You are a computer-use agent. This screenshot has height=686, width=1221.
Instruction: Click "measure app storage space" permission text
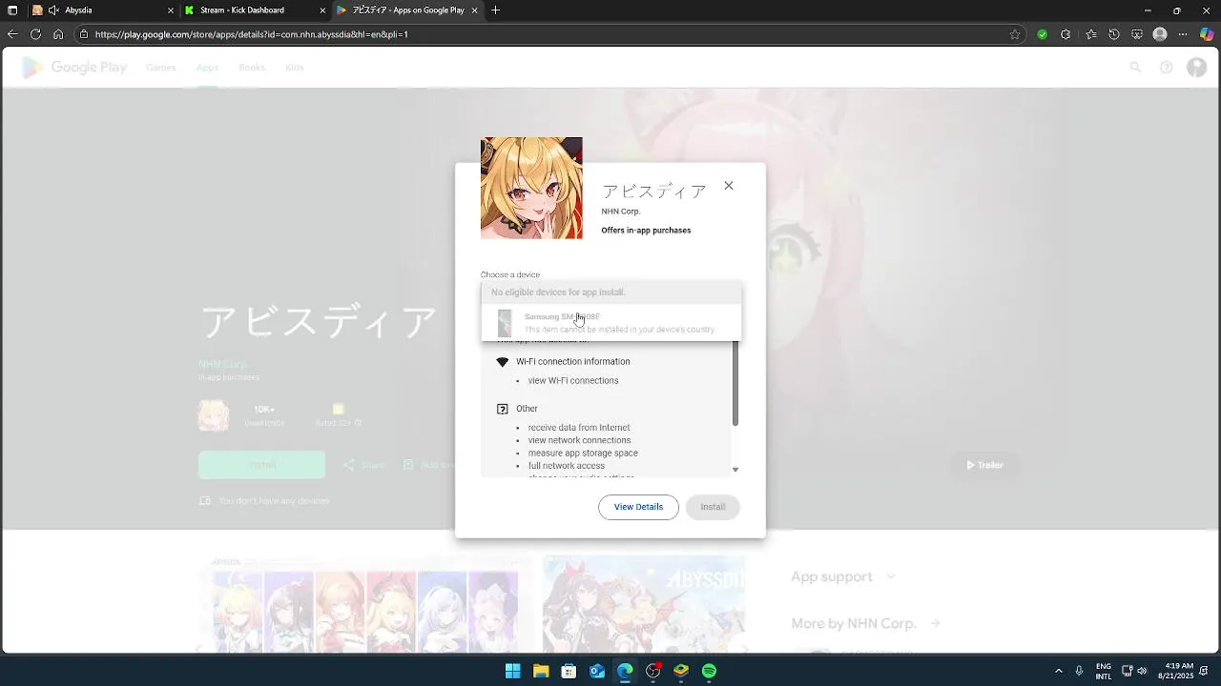pos(583,454)
